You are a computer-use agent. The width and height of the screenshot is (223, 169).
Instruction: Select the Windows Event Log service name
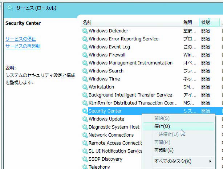pos(109,47)
